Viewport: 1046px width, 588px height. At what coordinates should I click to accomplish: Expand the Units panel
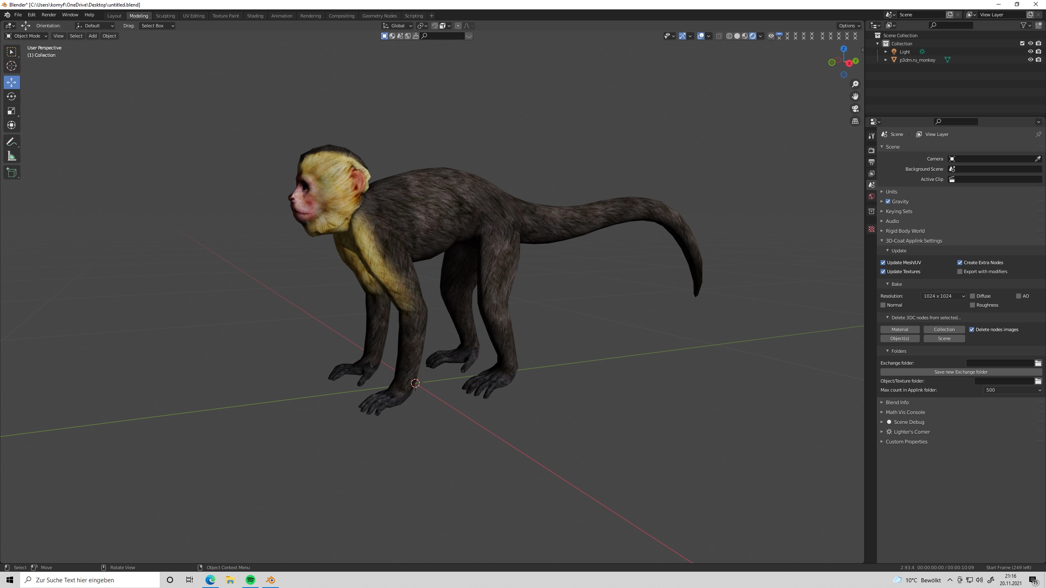pyautogui.click(x=891, y=192)
